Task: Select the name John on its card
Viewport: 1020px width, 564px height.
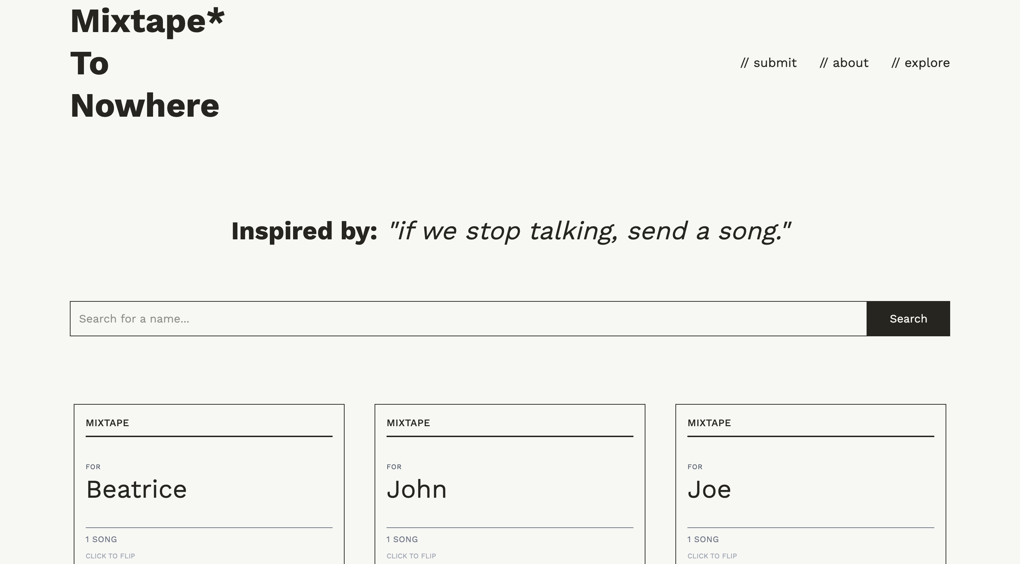Action: point(417,490)
